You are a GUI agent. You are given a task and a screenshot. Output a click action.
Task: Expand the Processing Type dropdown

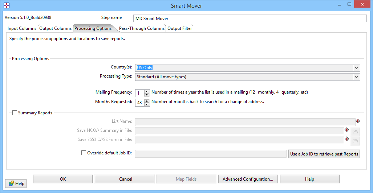click(356, 77)
